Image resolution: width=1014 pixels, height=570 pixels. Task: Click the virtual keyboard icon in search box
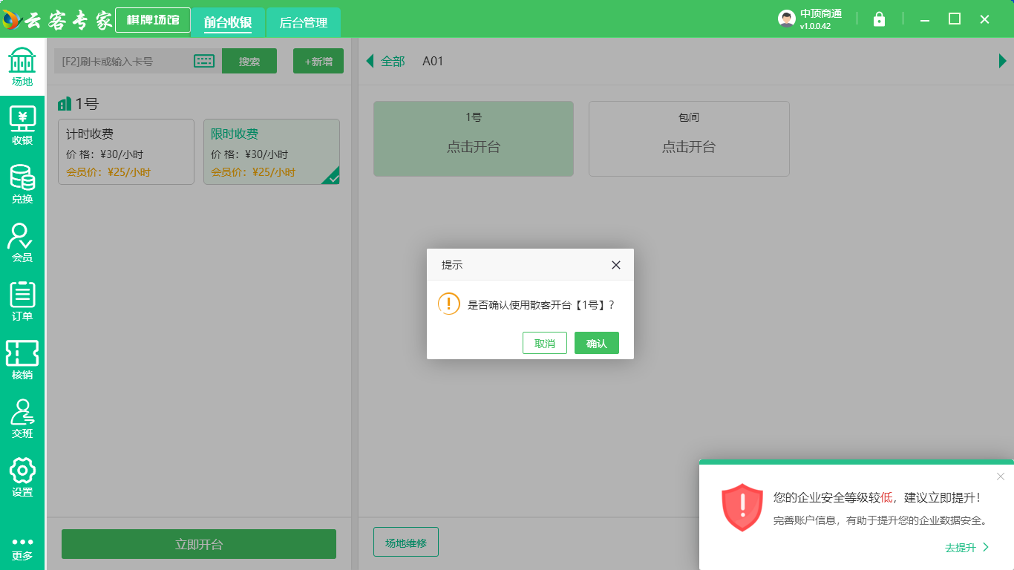204,61
